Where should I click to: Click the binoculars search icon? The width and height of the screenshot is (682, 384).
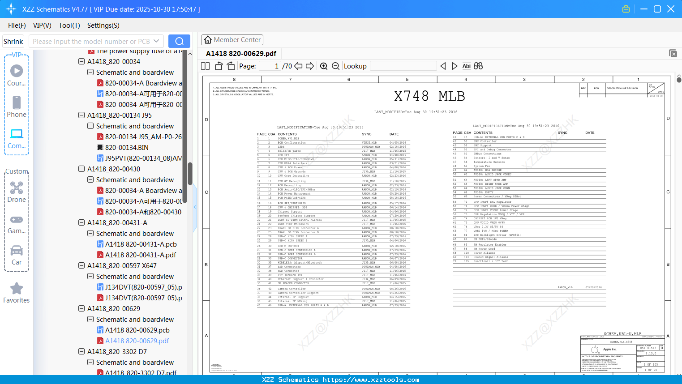tap(478, 66)
